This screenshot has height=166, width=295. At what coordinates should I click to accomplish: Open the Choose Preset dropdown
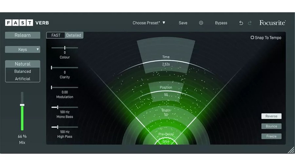148,23
